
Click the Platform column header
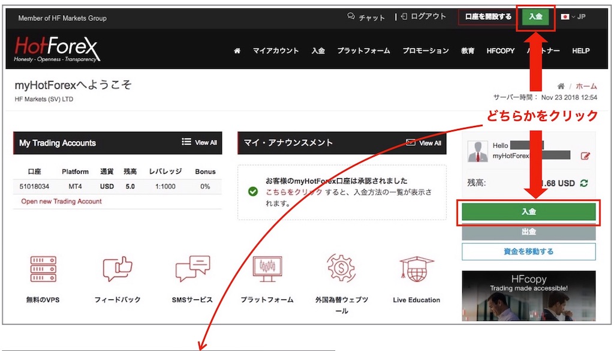coord(75,172)
